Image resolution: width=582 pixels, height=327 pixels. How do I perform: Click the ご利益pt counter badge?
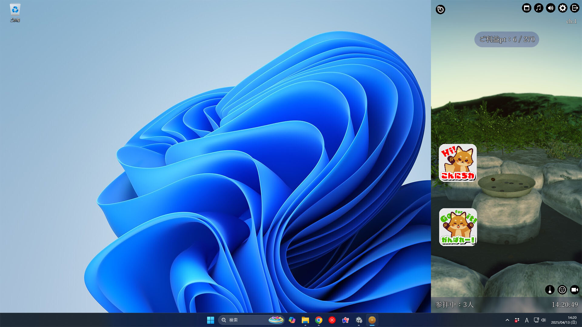click(507, 39)
